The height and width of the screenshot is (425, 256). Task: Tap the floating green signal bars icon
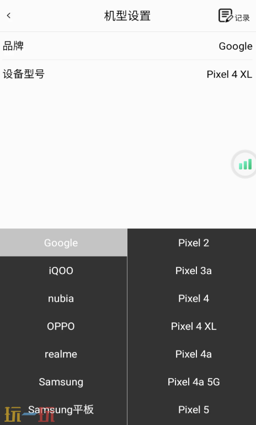(244, 164)
